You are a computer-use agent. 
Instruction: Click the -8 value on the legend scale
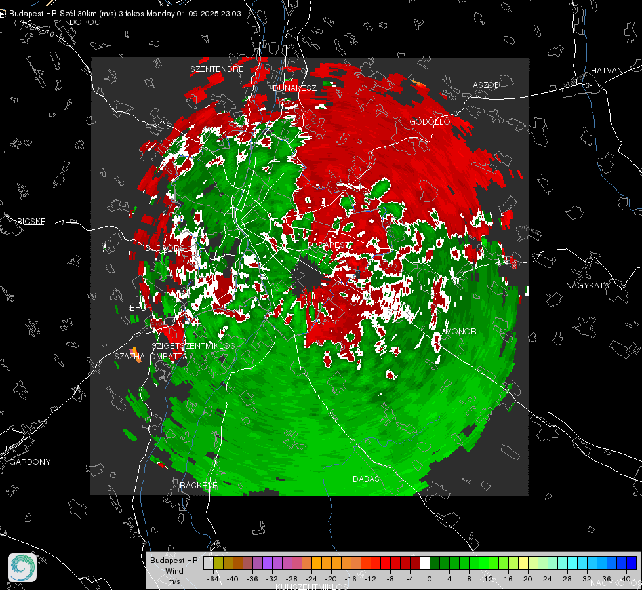point(390,579)
